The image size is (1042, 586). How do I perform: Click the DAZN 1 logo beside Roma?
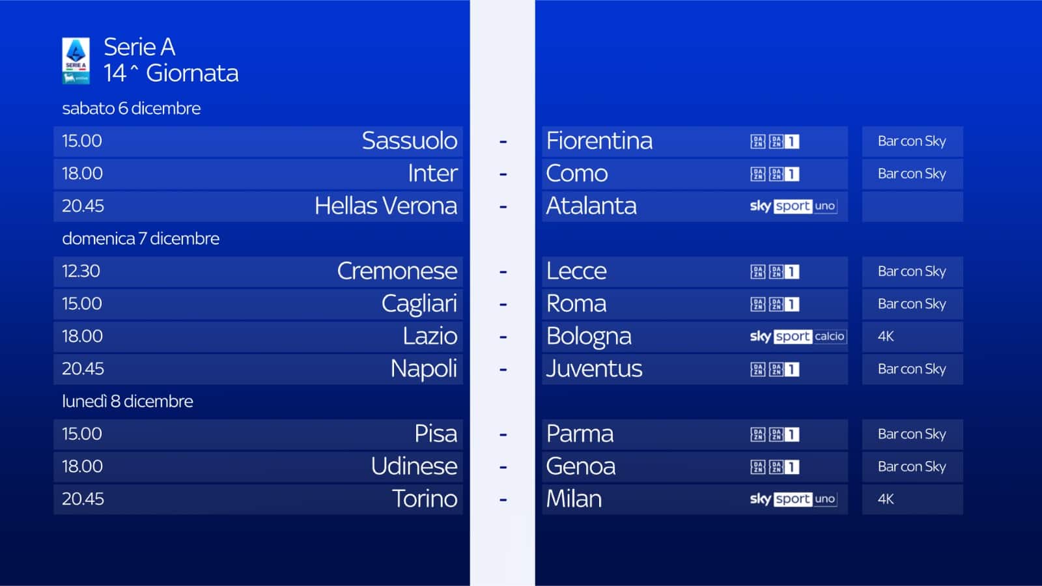[774, 304]
